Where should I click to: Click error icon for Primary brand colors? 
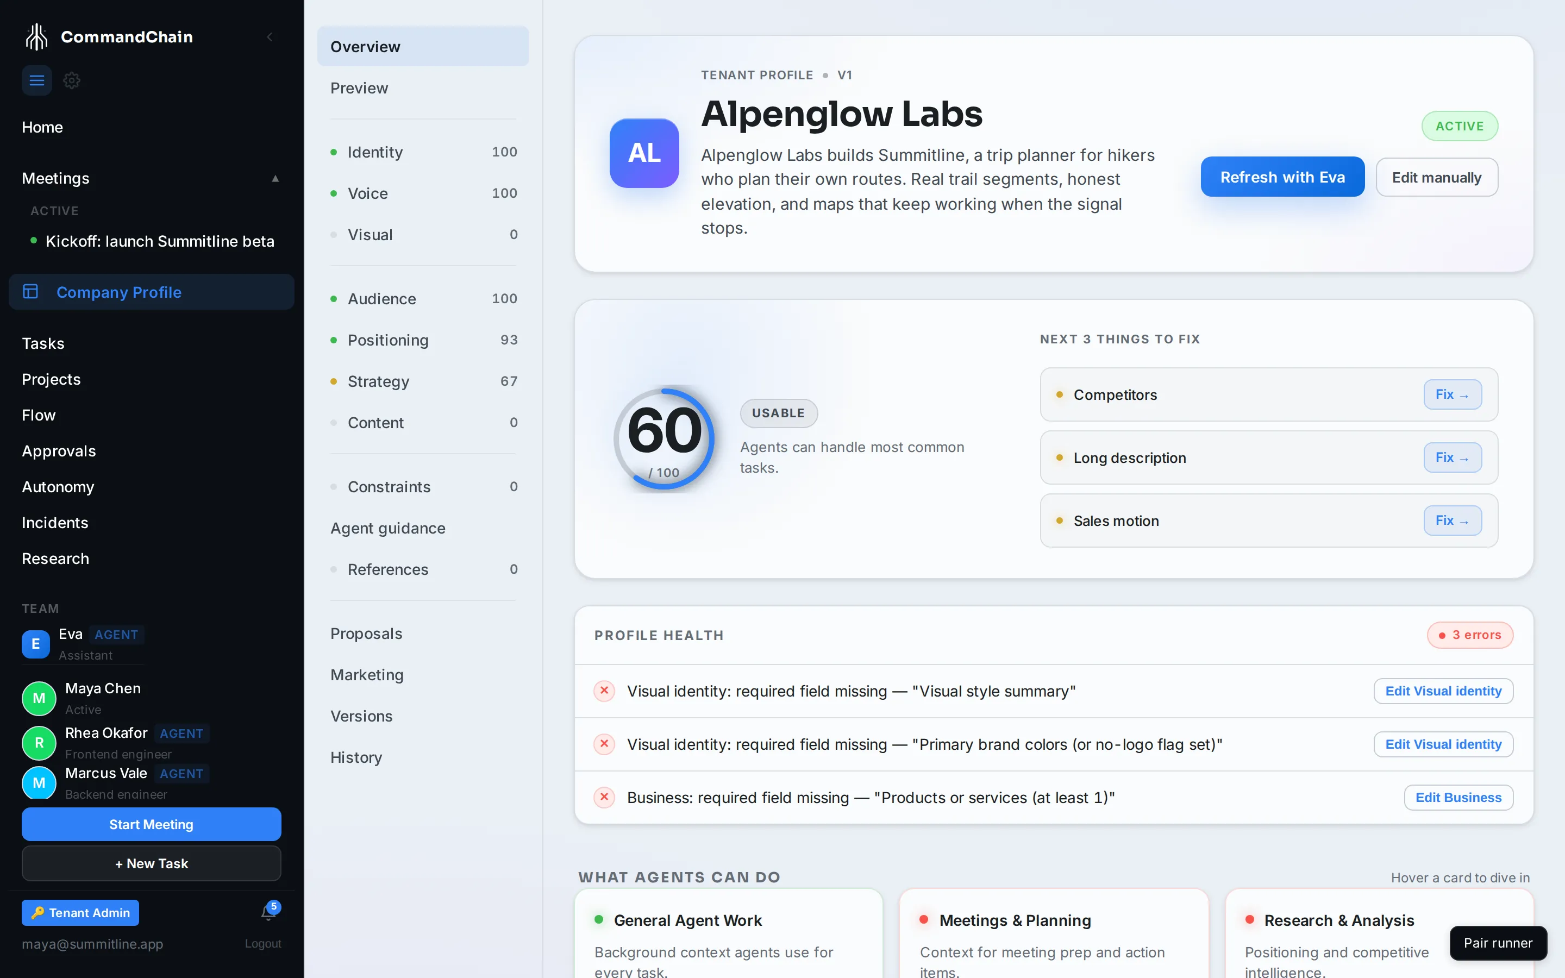pos(604,744)
